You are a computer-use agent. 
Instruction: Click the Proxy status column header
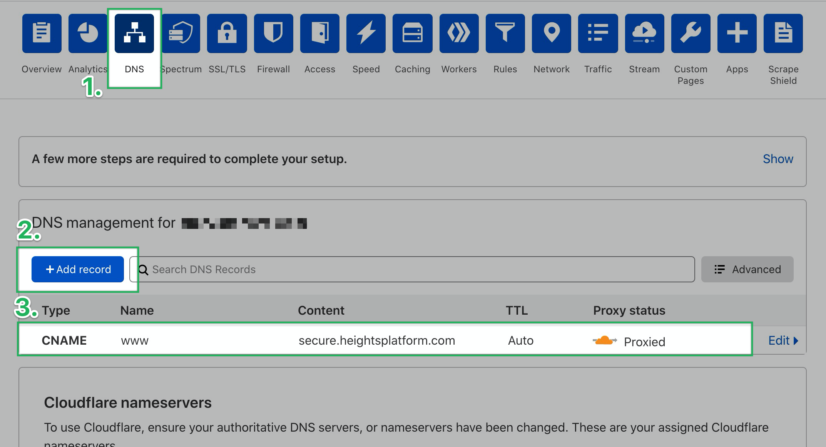[629, 310]
